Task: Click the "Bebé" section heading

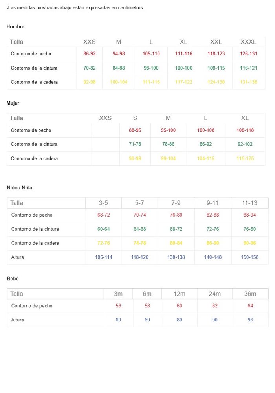Action: coord(13,279)
